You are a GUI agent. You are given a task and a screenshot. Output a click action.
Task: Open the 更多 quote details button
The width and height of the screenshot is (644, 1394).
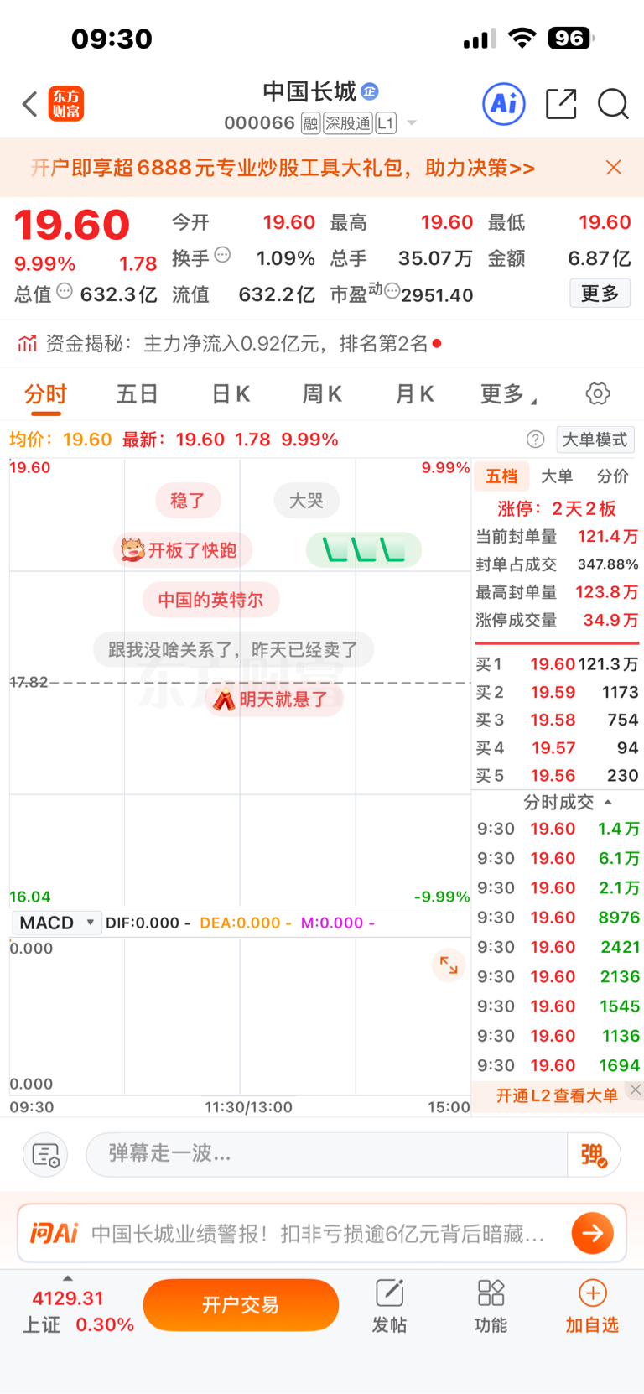pyautogui.click(x=600, y=294)
